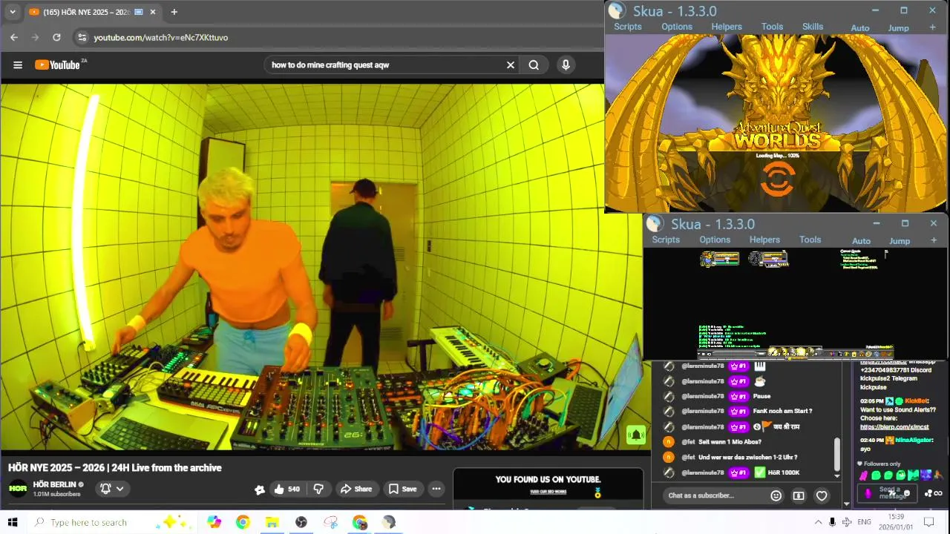Screen dimensions: 950x534
Task: Click the video title text
Action: pyautogui.click(x=115, y=468)
